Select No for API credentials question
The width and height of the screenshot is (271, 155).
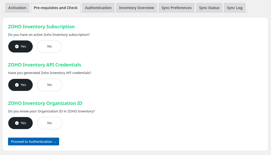point(49,85)
